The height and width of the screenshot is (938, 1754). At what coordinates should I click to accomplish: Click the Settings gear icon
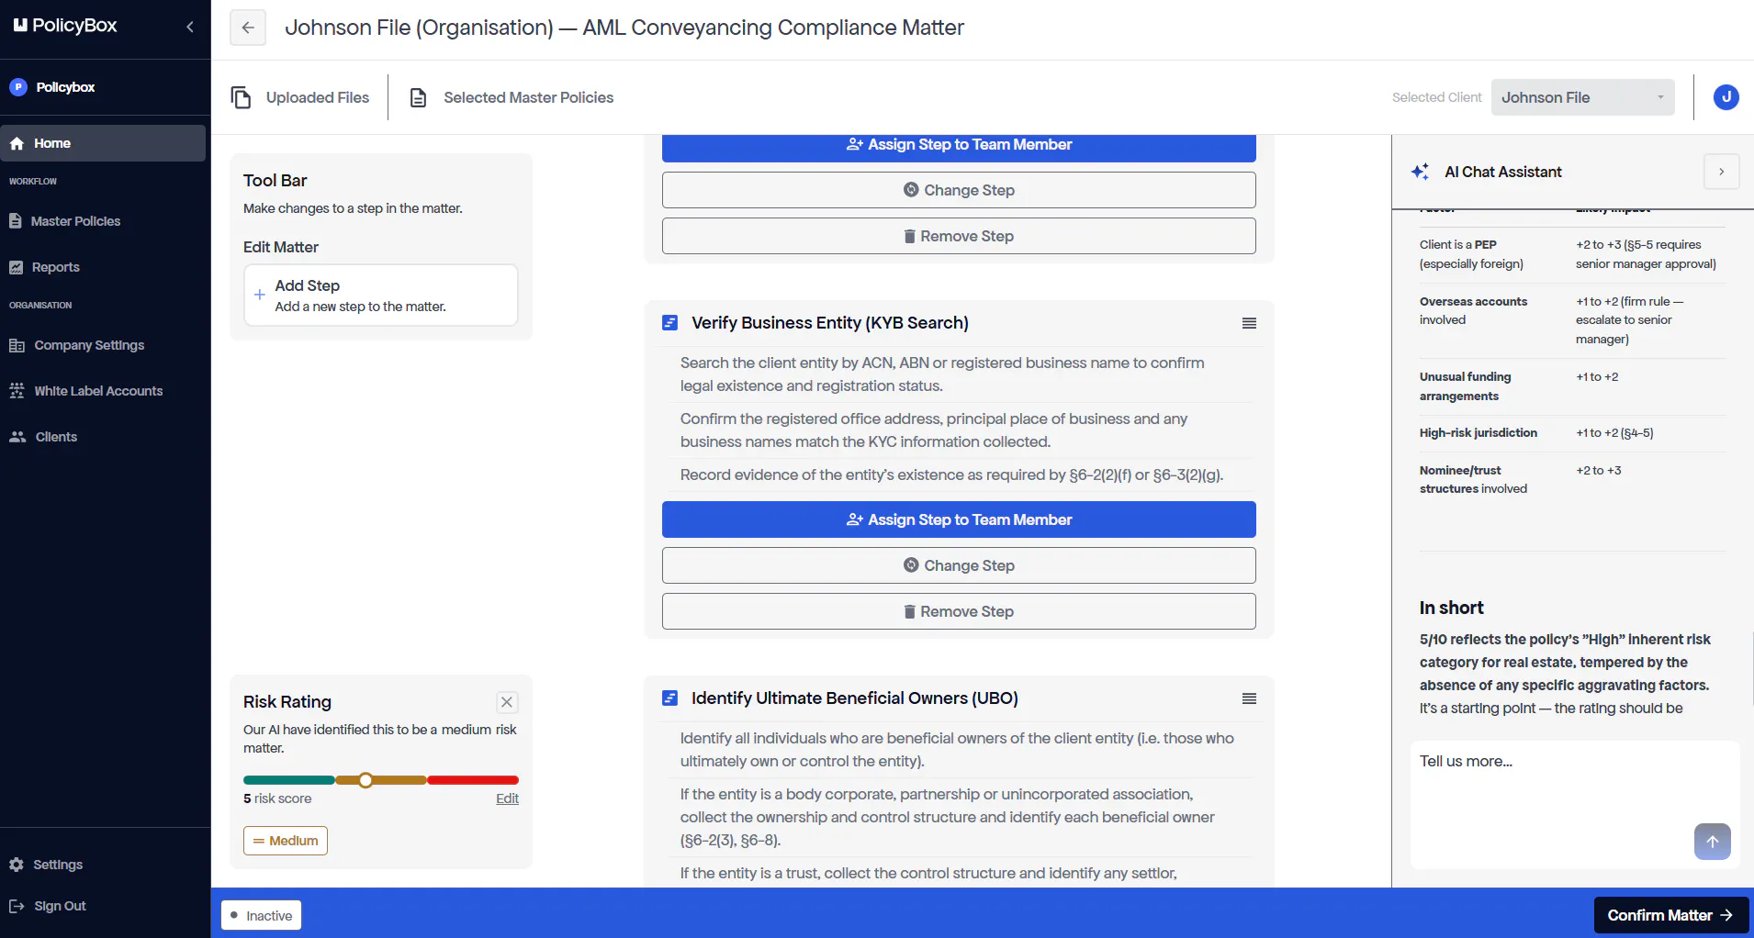point(17,865)
